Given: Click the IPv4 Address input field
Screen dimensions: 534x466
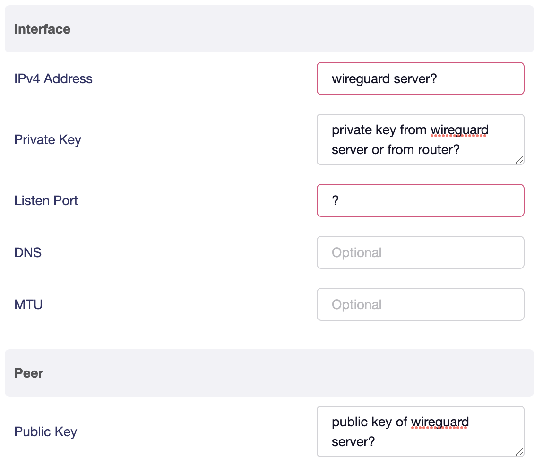Looking at the screenshot, I should pos(420,78).
